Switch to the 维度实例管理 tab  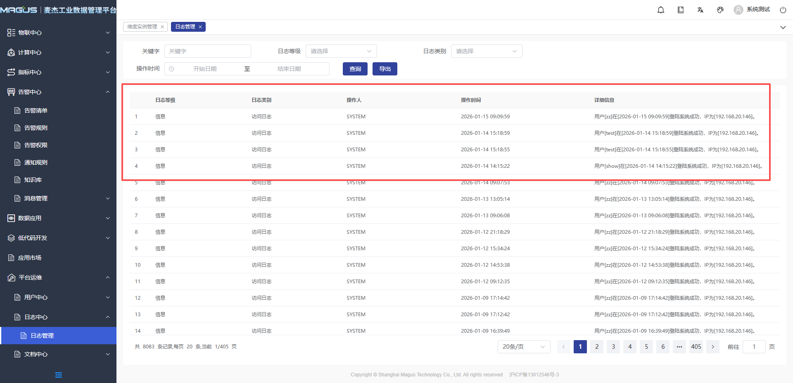pos(142,27)
